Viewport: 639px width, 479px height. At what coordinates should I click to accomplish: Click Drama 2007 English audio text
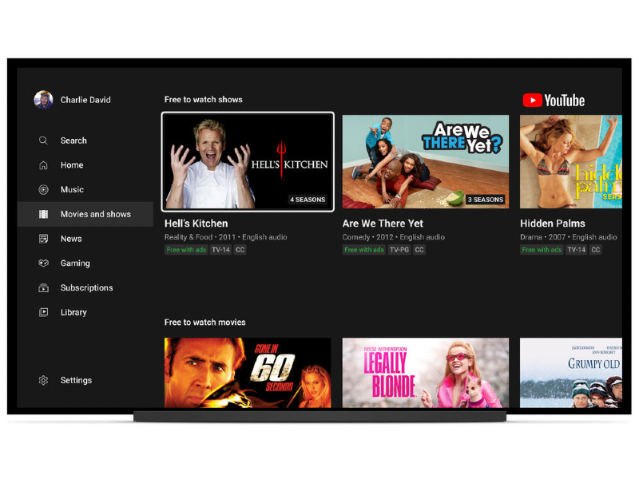coord(569,237)
